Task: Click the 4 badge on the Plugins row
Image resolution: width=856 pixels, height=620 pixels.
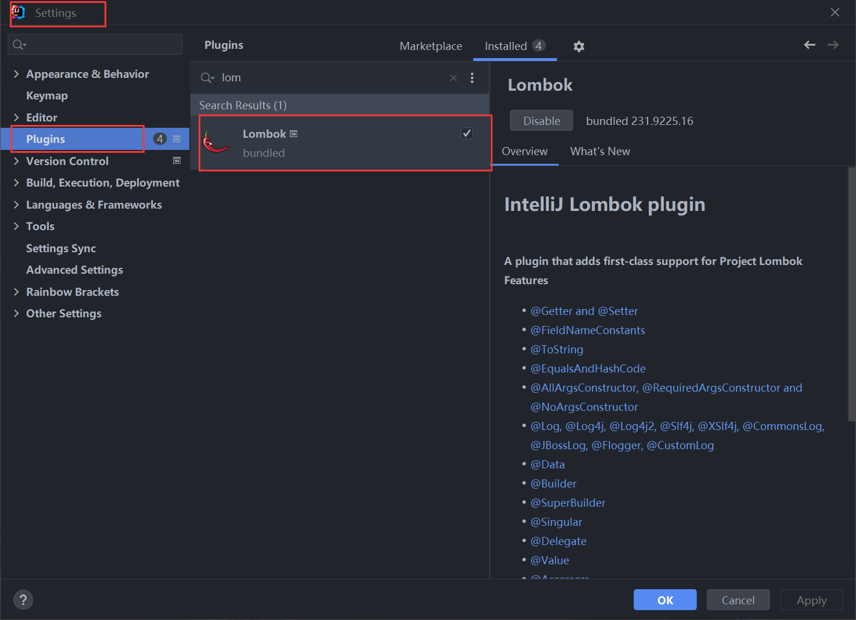Action: click(160, 139)
